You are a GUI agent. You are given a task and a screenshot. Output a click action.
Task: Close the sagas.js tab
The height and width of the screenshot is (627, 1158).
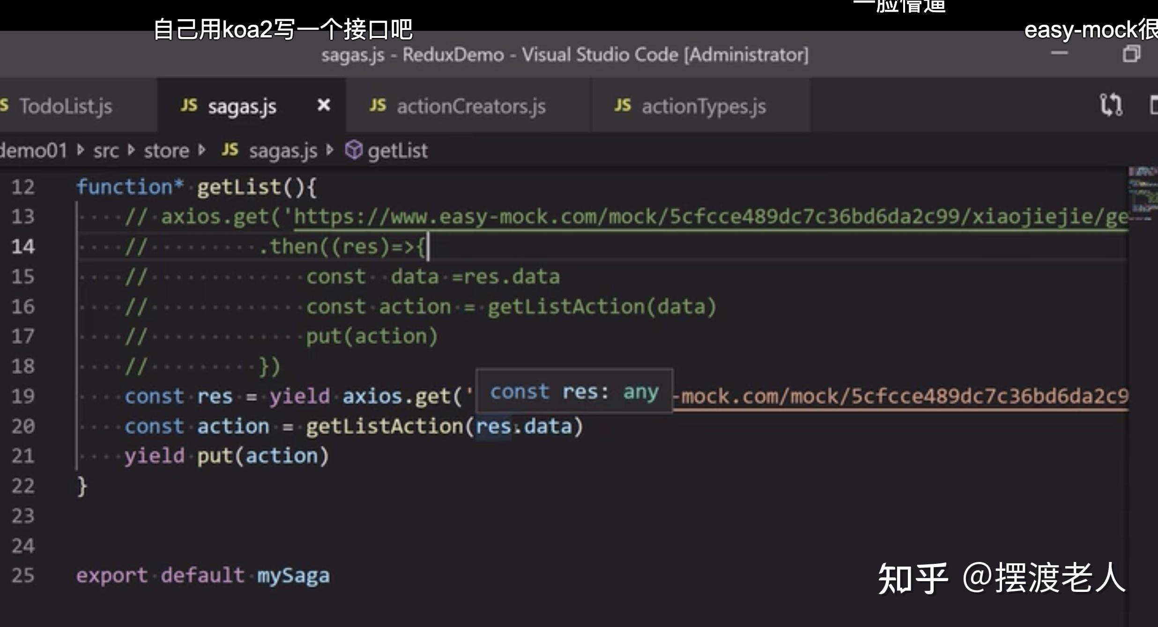(324, 105)
